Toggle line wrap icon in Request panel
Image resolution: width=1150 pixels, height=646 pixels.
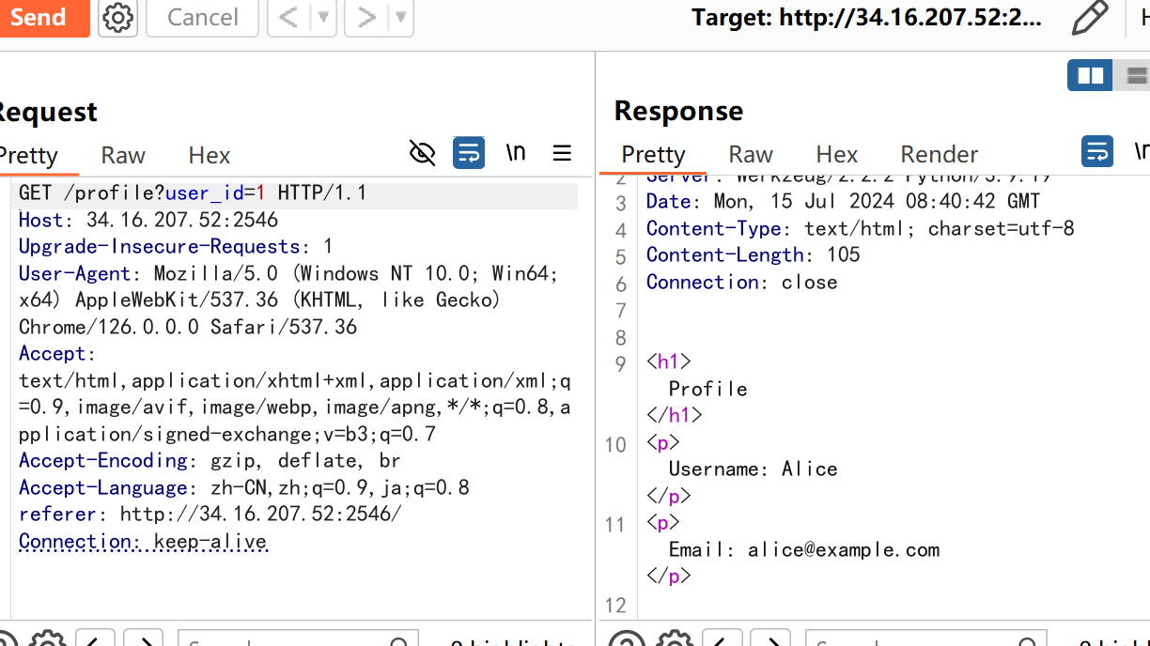tap(469, 152)
